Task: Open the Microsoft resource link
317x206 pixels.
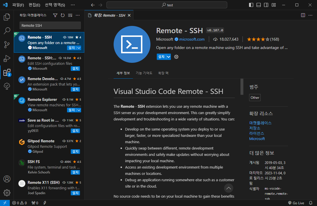Action: 257,139
